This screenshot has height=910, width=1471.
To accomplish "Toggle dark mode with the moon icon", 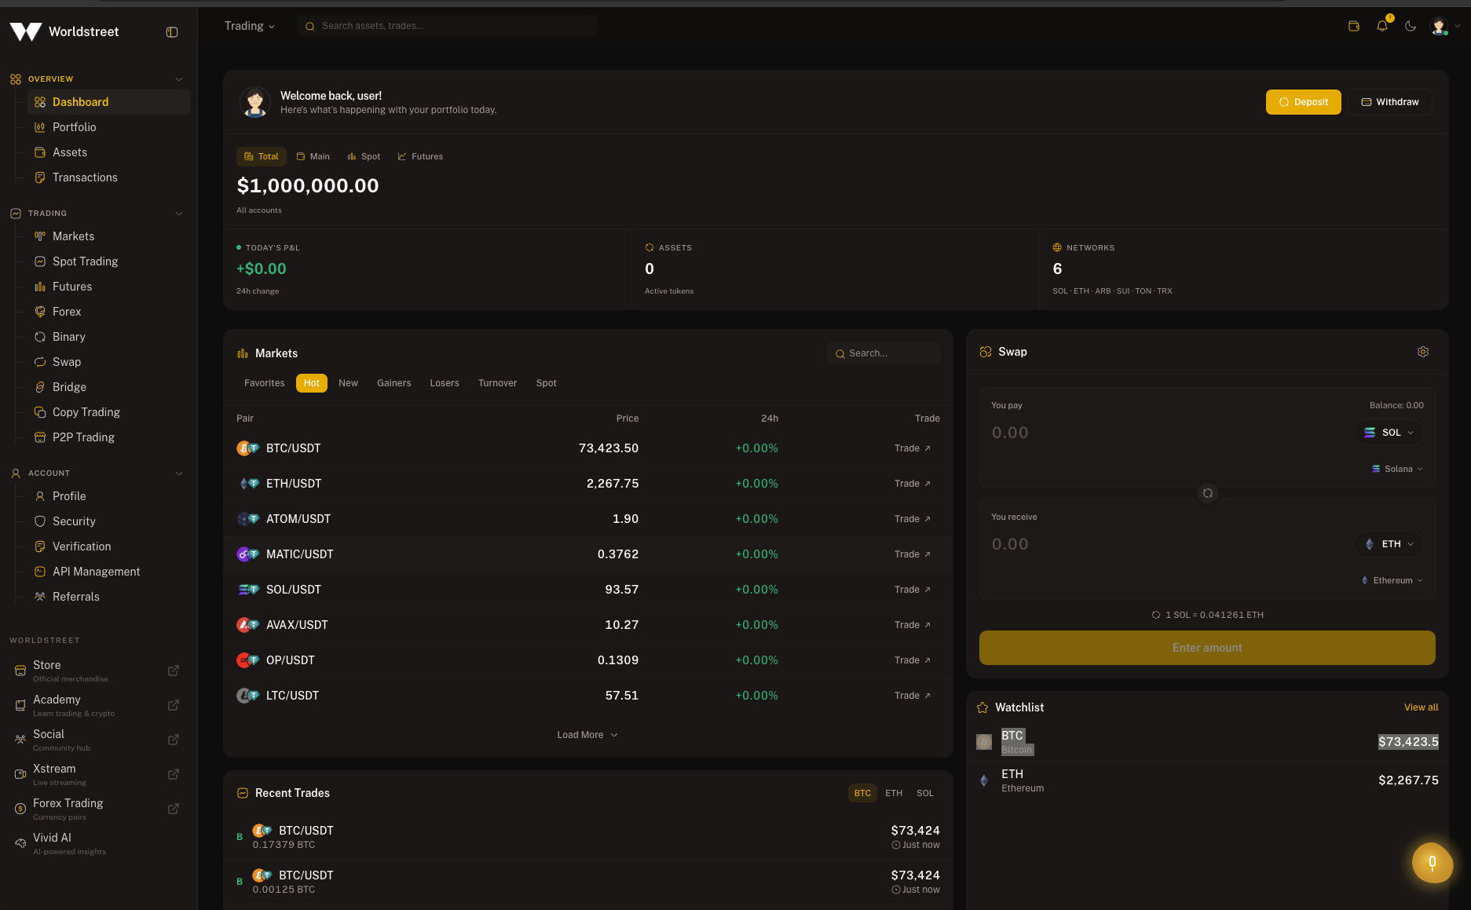I will tap(1411, 26).
